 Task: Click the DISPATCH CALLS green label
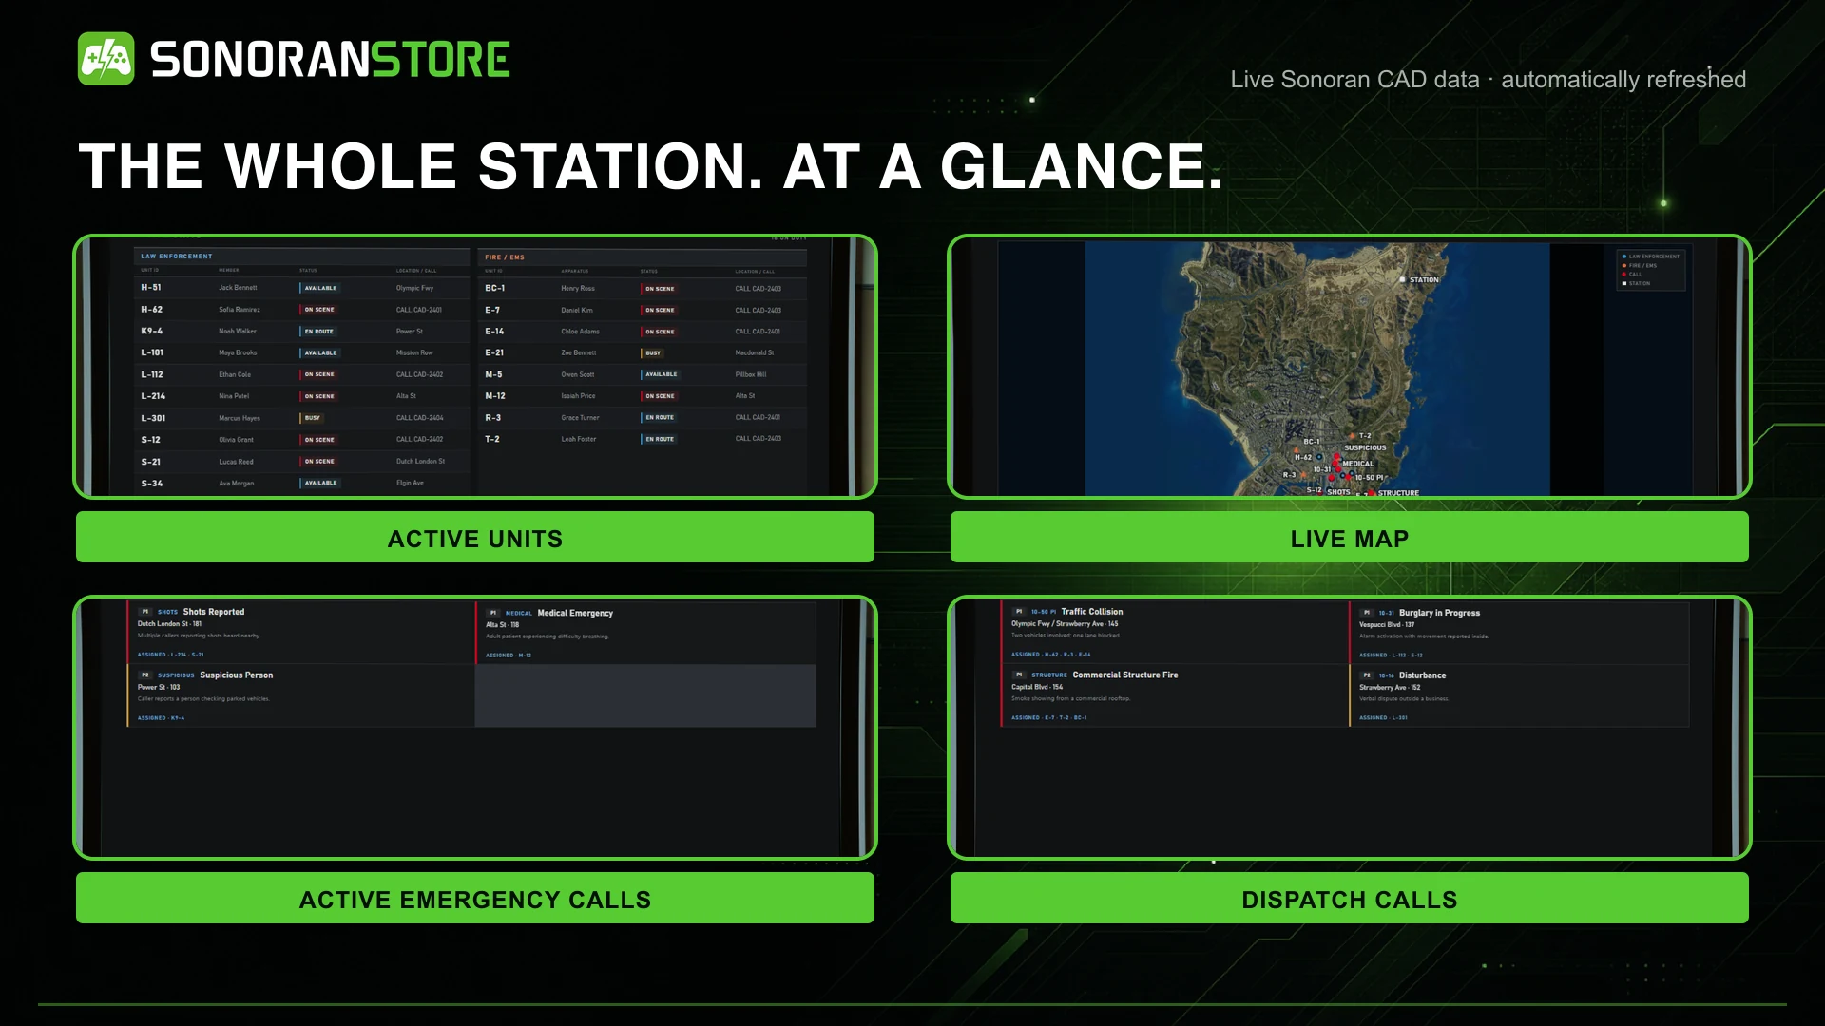pos(1350,899)
